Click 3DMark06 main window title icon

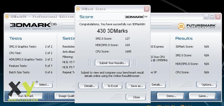[7, 16]
